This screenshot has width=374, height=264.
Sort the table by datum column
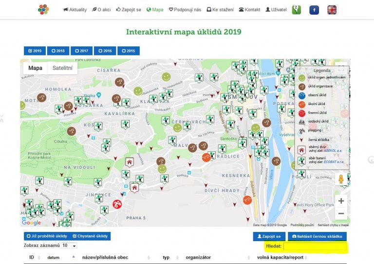tap(54, 257)
